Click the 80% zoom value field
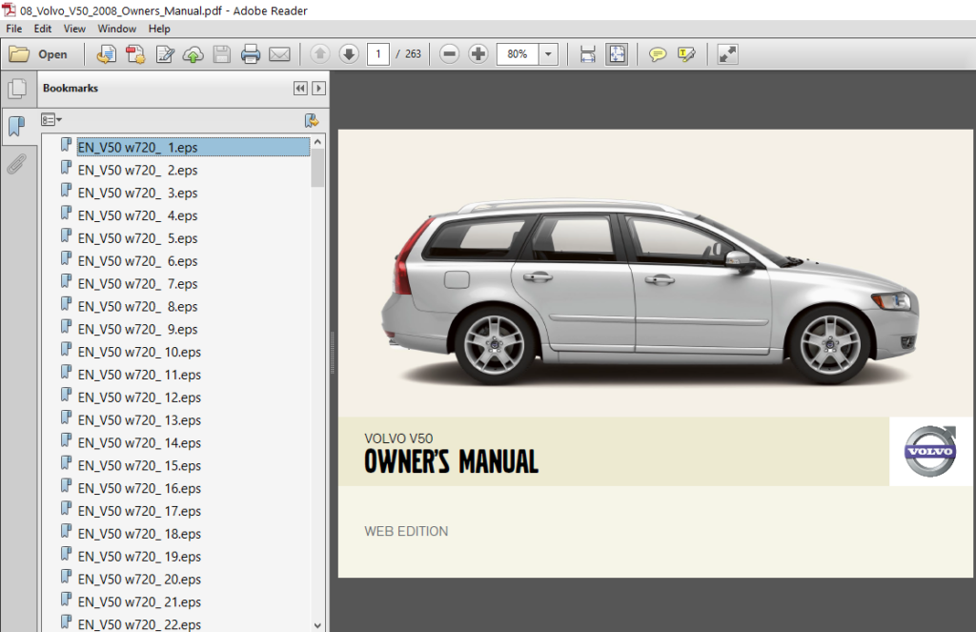This screenshot has width=976, height=632. click(x=518, y=54)
